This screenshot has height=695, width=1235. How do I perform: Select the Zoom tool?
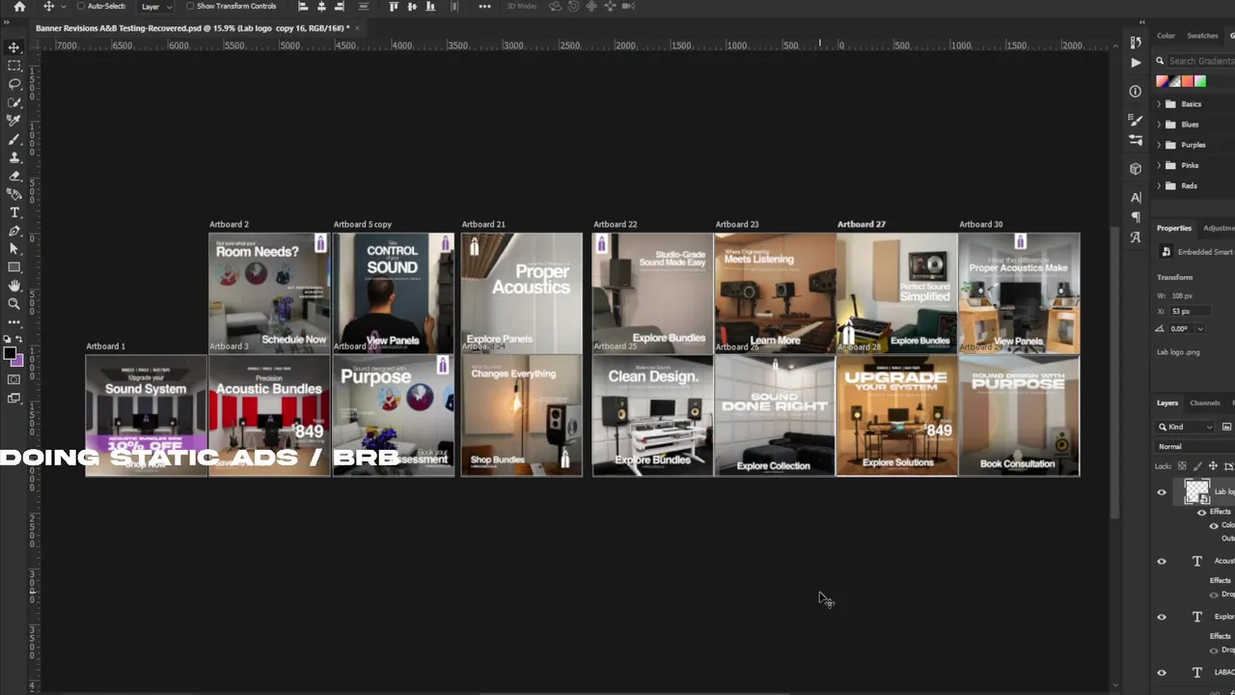[x=14, y=304]
